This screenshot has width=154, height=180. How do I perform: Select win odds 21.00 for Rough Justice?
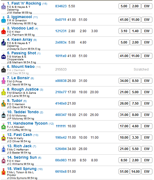[124, 92]
